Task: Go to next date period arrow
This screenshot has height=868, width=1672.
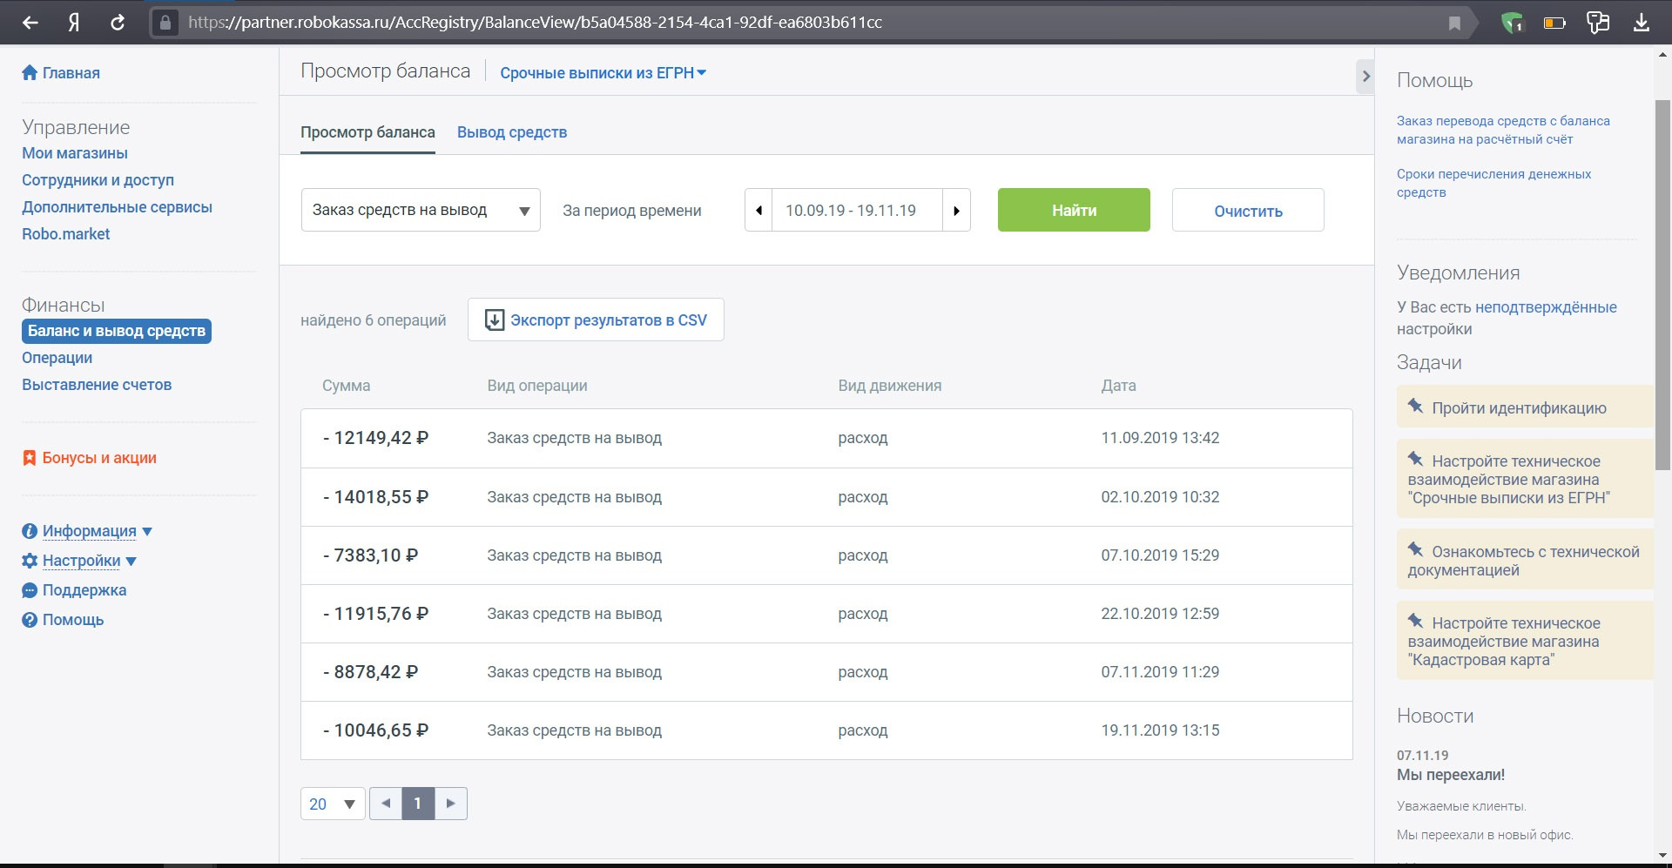Action: [956, 211]
